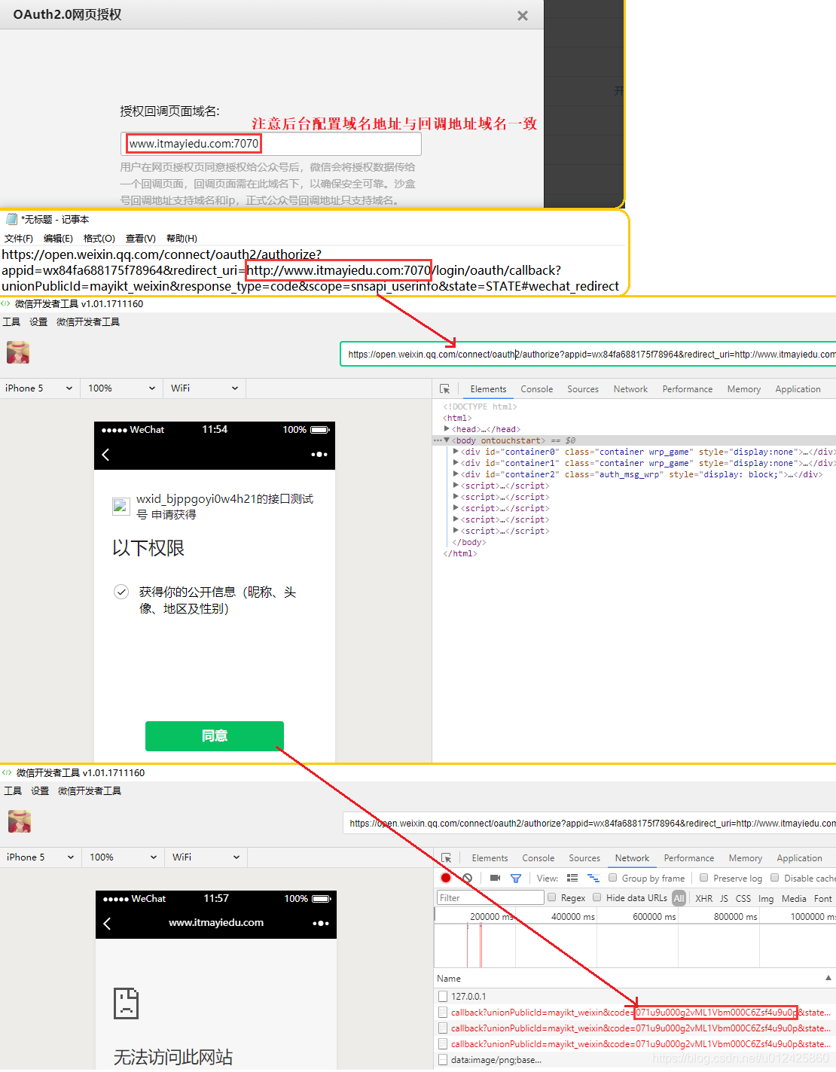Expand the head element node
836x1072 pixels.
(447, 429)
